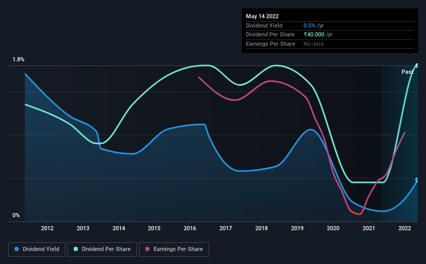Toggle the Dividend Yield legend button
Viewport: 426px width, 264px height.
click(37, 249)
